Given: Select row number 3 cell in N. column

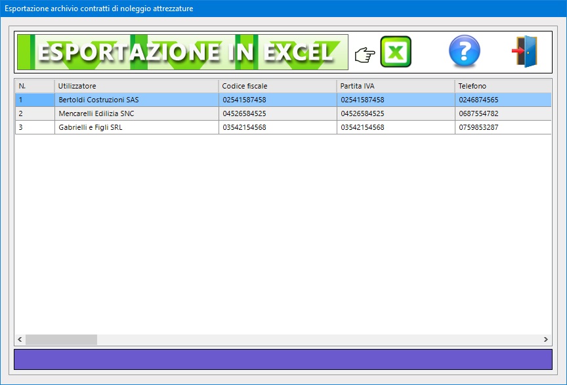Looking at the screenshot, I should click(x=35, y=127).
